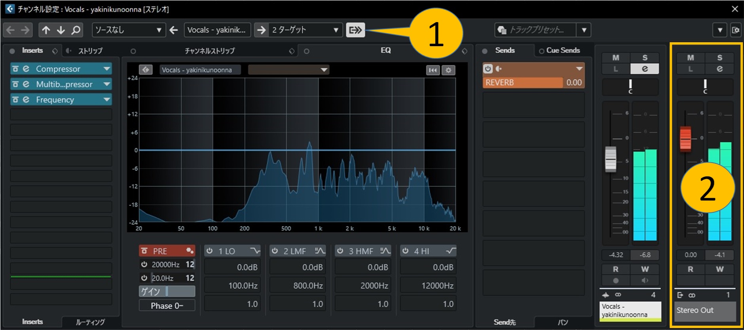This screenshot has height=330, width=744.
Task: Open the track preset dropdown
Action: pos(584,30)
